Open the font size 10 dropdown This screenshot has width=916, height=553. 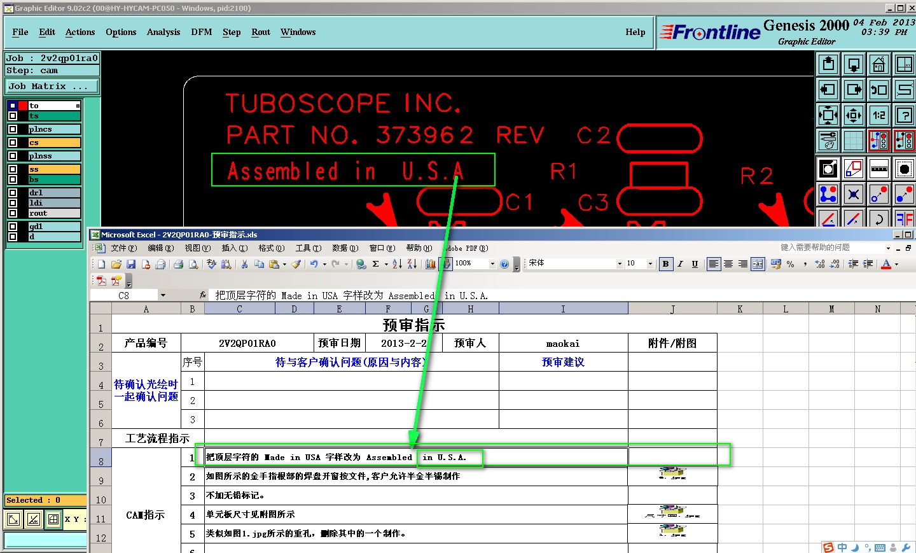(x=650, y=264)
